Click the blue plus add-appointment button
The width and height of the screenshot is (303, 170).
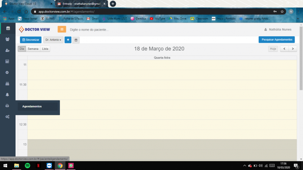click(68, 40)
